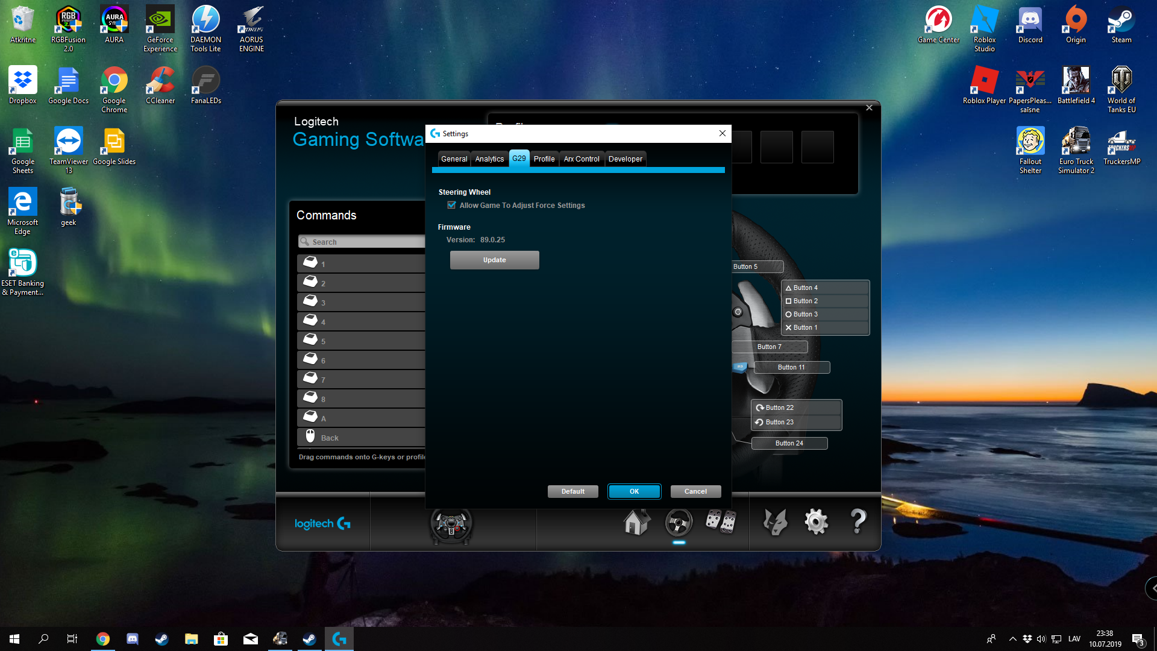Expand the Arx Control tab options

point(581,158)
